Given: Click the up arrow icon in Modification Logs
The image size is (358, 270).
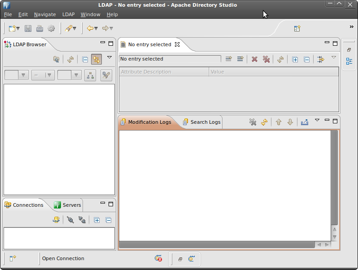Looking at the screenshot, I should pos(279,122).
